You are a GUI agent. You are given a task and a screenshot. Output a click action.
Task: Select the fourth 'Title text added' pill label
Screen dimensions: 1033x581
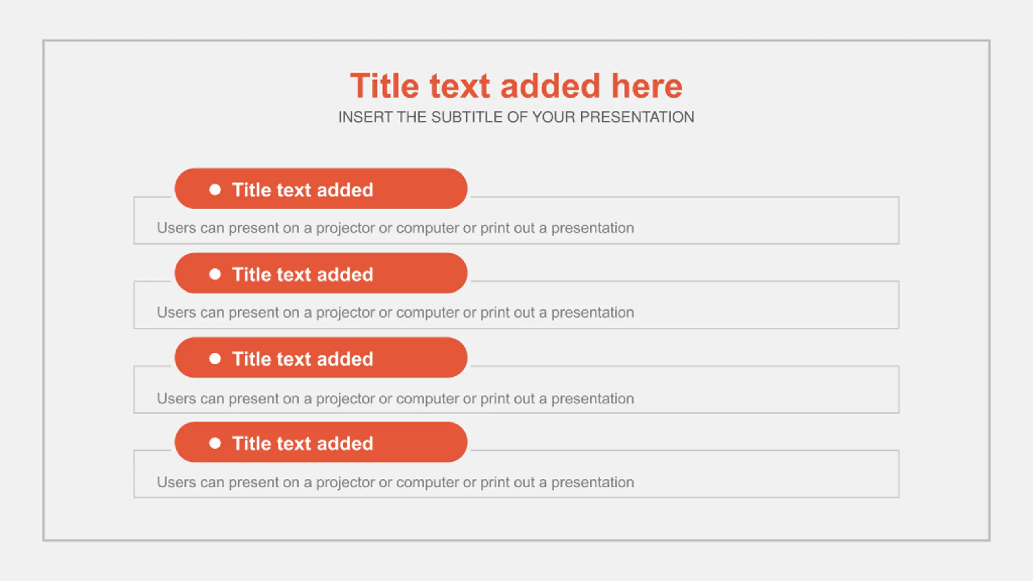tap(303, 444)
